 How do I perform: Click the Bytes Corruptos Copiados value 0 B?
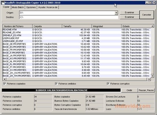(95, 105)
